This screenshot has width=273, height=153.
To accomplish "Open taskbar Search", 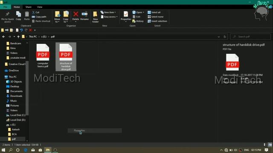I will 11,150.
